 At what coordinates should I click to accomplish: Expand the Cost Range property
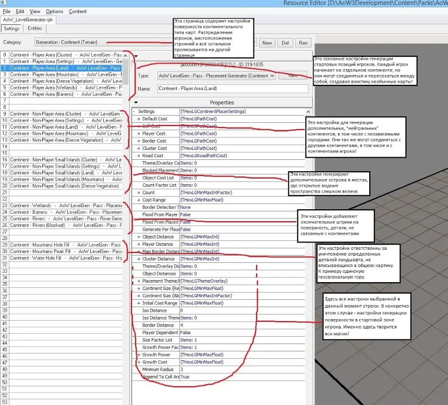[x=139, y=200]
